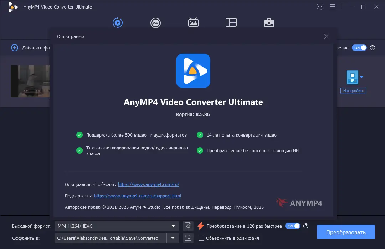
Task: Close the About dialog
Action: [327, 36]
